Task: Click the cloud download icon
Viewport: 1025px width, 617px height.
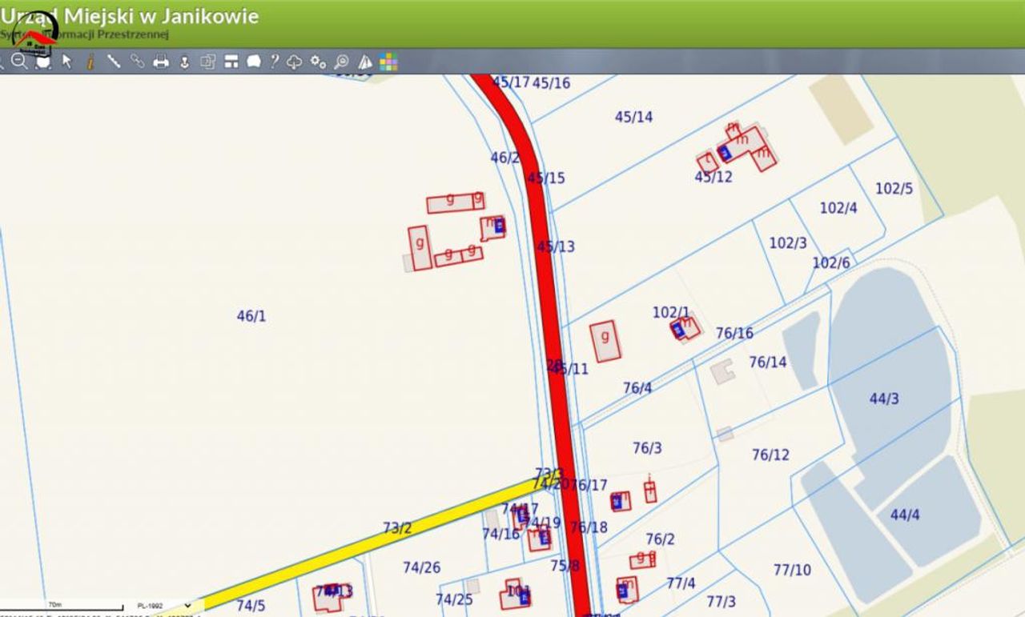Action: point(295,62)
